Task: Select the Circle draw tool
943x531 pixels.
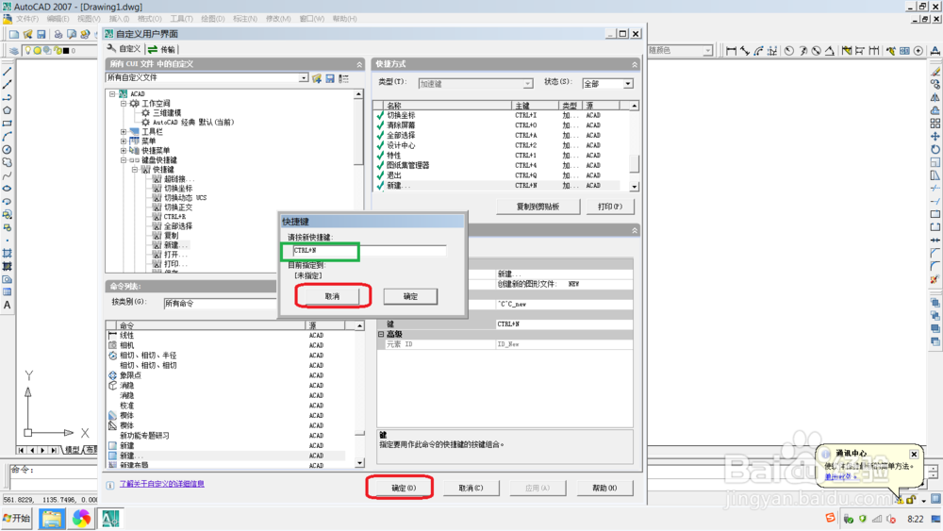Action: 8,150
